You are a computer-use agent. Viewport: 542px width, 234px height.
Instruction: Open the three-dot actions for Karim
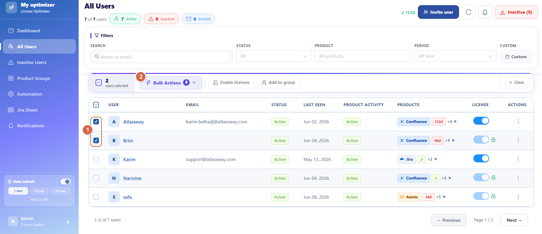point(518,159)
